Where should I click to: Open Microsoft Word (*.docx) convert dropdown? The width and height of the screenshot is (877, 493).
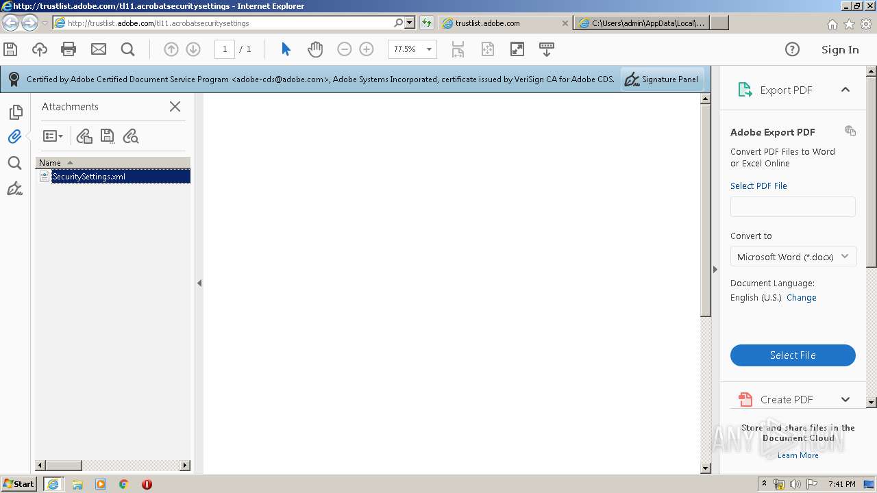(793, 257)
